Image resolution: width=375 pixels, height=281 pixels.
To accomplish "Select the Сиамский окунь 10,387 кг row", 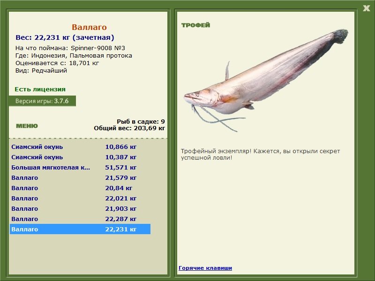I will pos(80,157).
